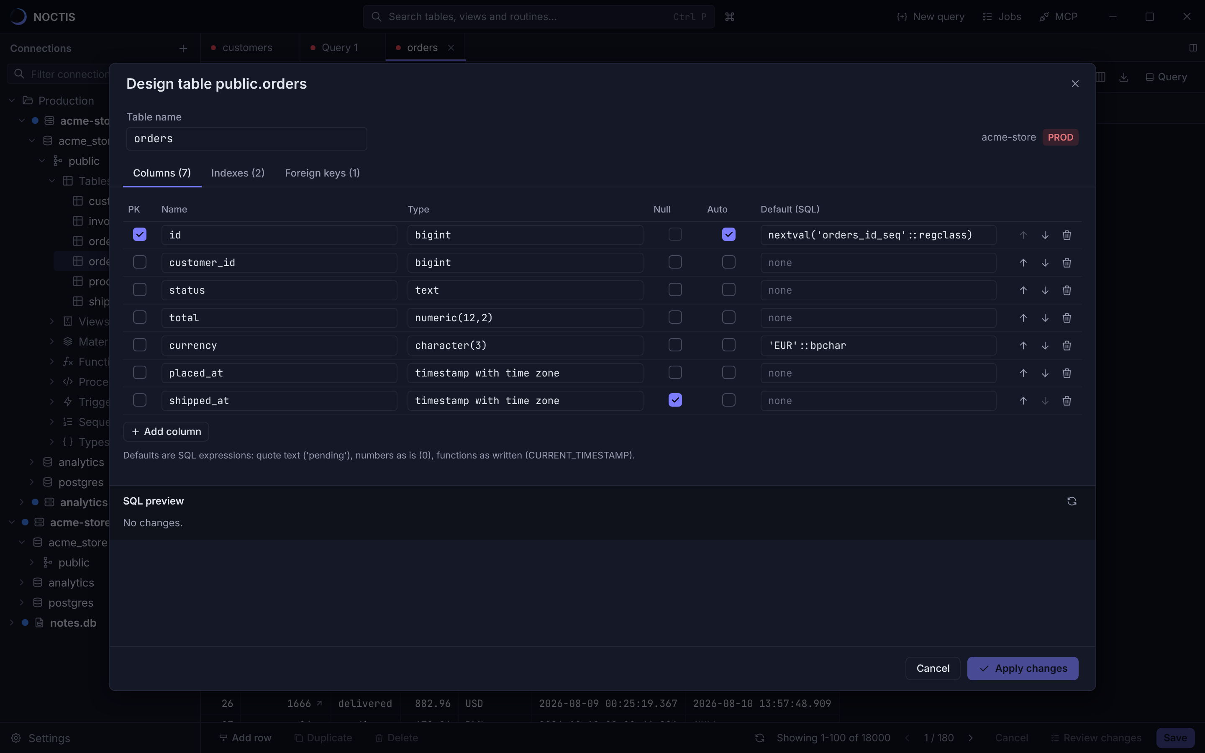Open the Foreign keys (1) tab
The width and height of the screenshot is (1205, 753).
coord(322,173)
